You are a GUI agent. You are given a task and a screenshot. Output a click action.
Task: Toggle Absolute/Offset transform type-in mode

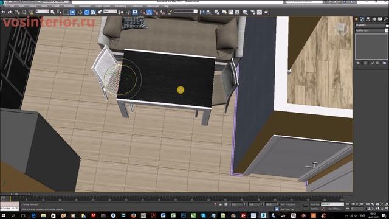(x=225, y=204)
